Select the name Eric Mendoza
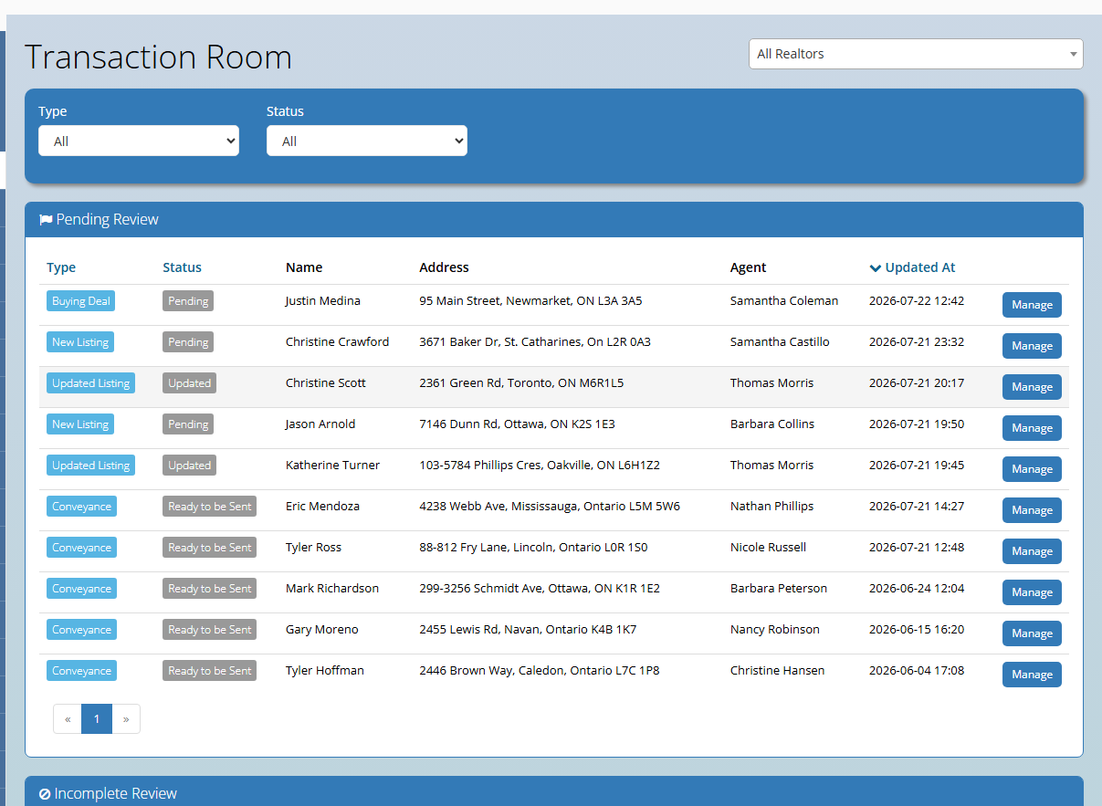 pos(322,506)
